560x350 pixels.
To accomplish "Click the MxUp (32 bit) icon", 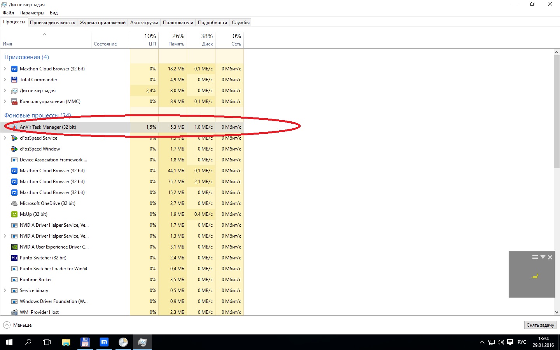I will point(14,214).
